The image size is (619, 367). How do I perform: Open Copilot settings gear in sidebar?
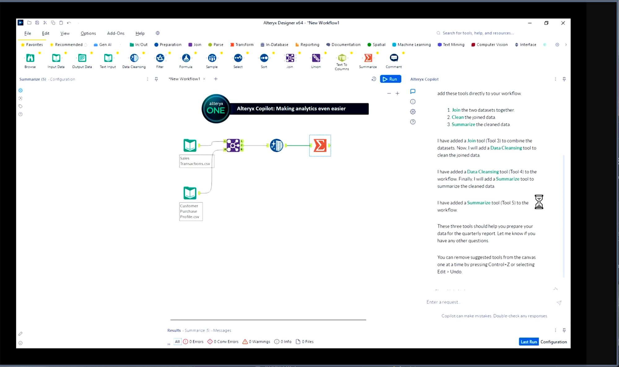tap(413, 112)
